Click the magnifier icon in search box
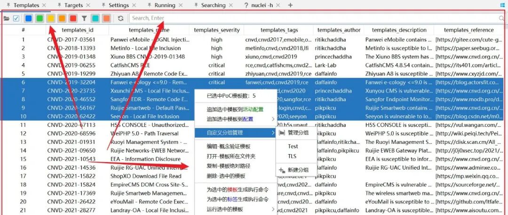The width and height of the screenshot is (508, 215). pos(501,18)
